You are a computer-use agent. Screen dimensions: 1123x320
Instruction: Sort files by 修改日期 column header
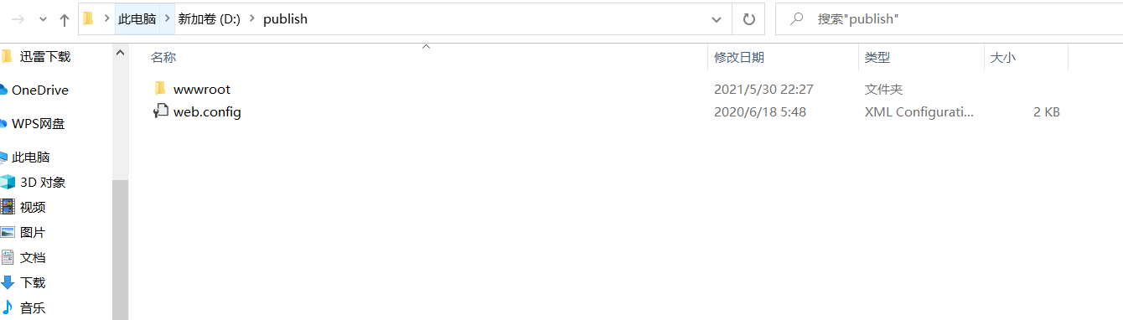(x=738, y=58)
